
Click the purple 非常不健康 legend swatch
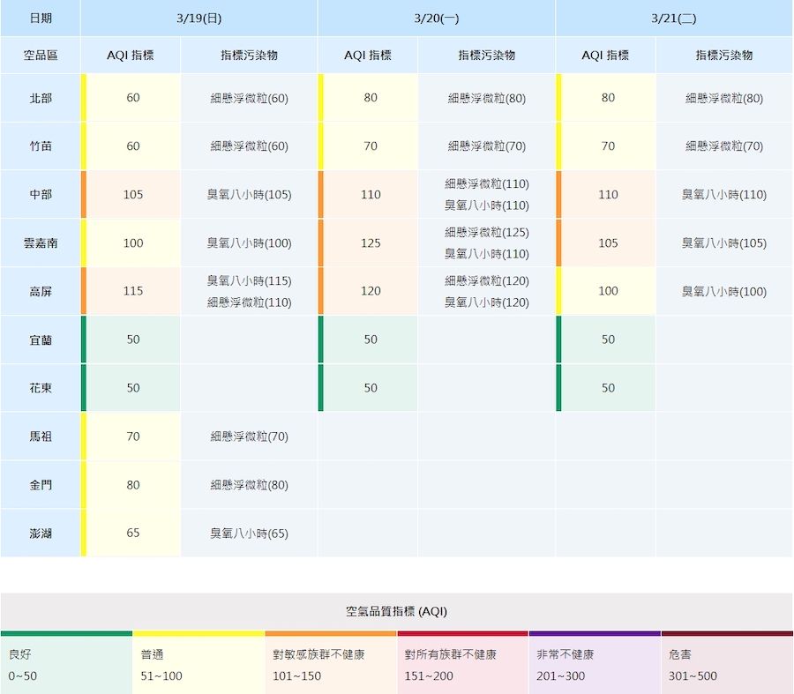tap(595, 663)
